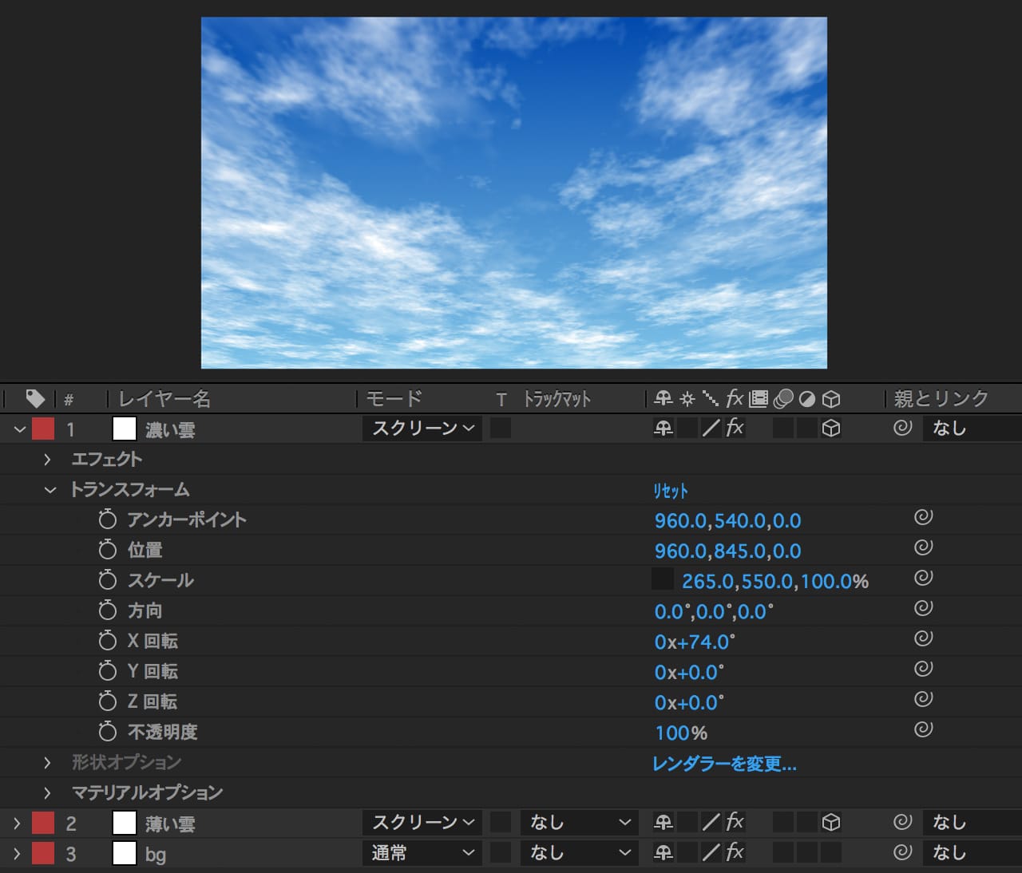Toggle the 3D layer switch on 薄い雲
This screenshot has width=1022, height=873.
(x=830, y=823)
